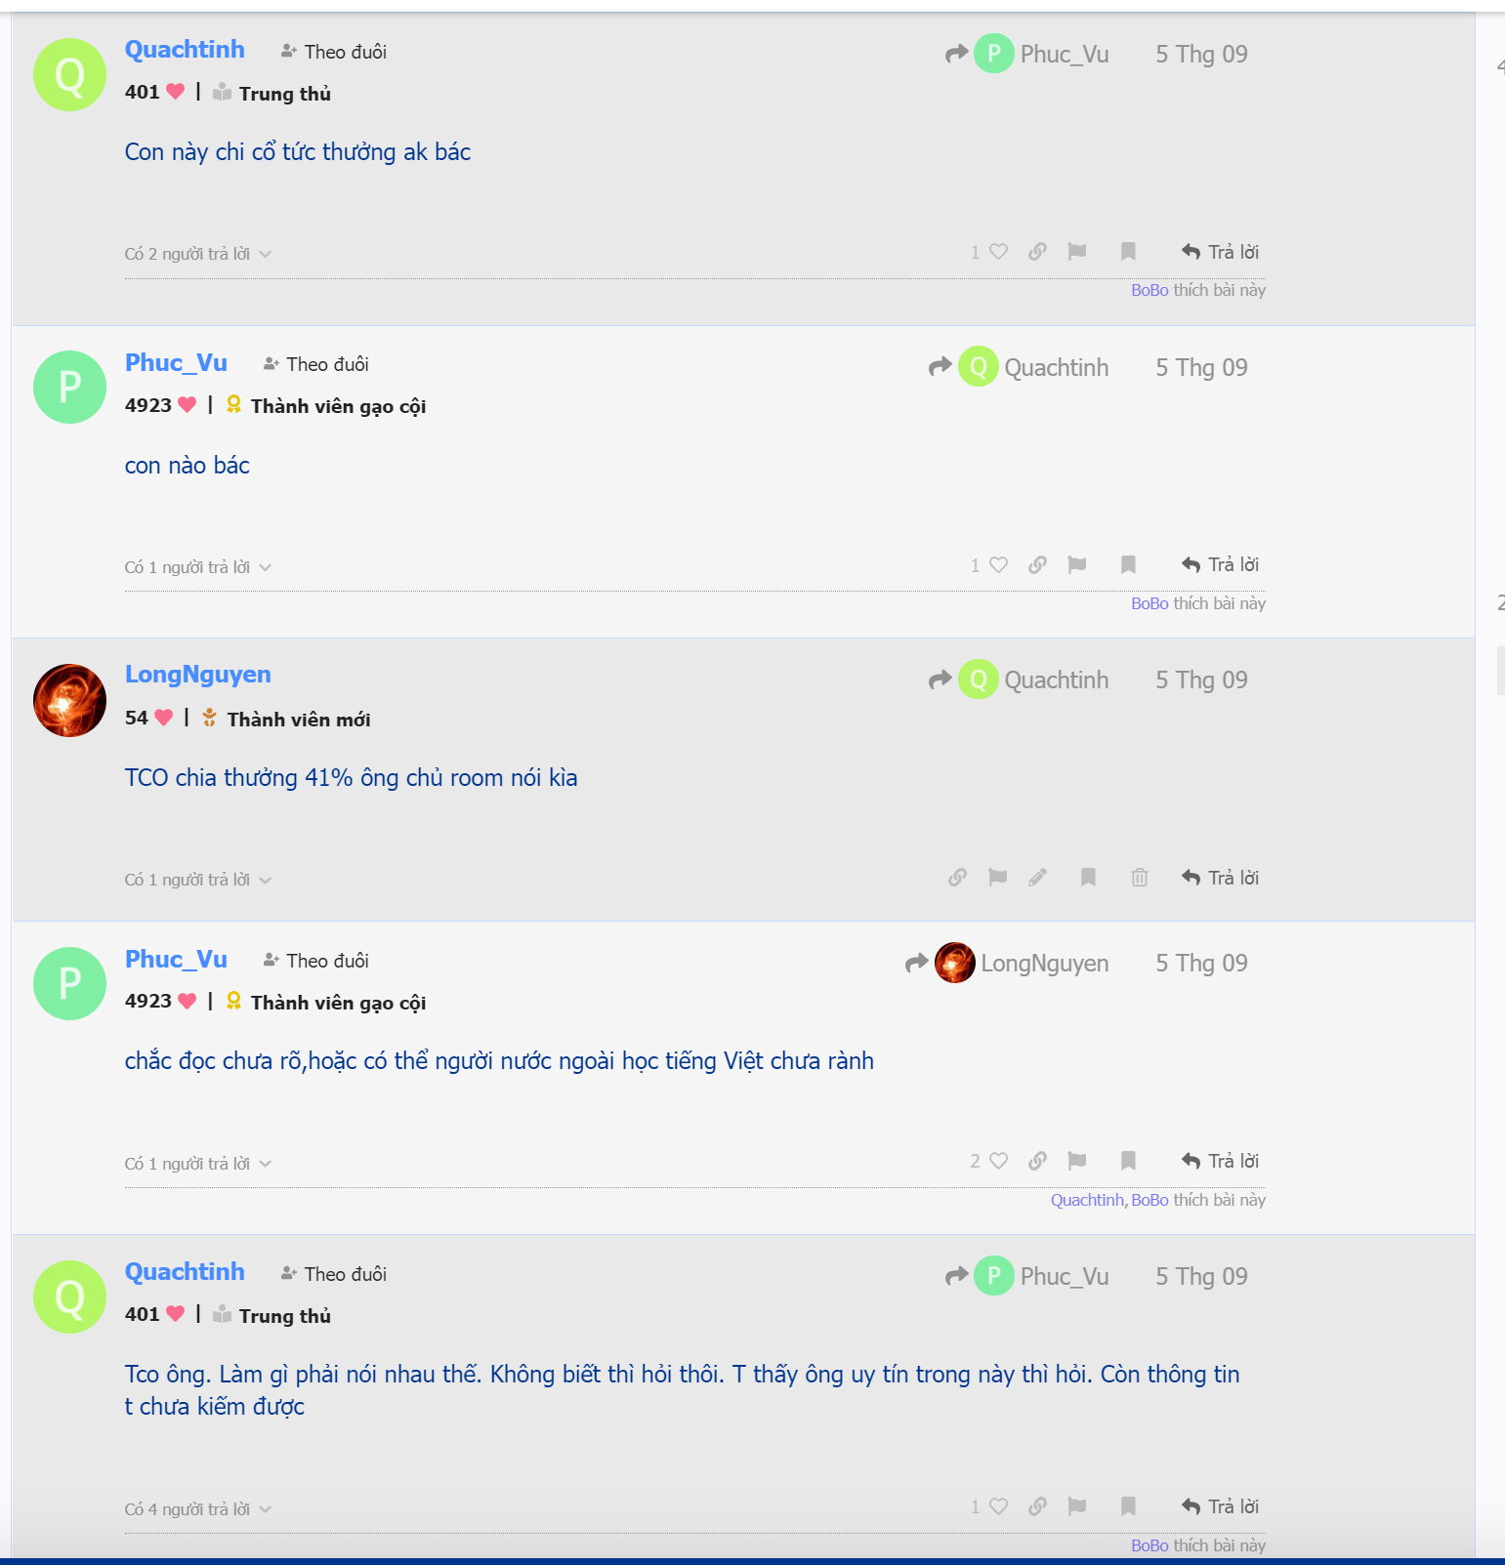This screenshot has width=1505, height=1565.
Task: Expand "Có 2 người trả lời" replies
Action: (197, 254)
